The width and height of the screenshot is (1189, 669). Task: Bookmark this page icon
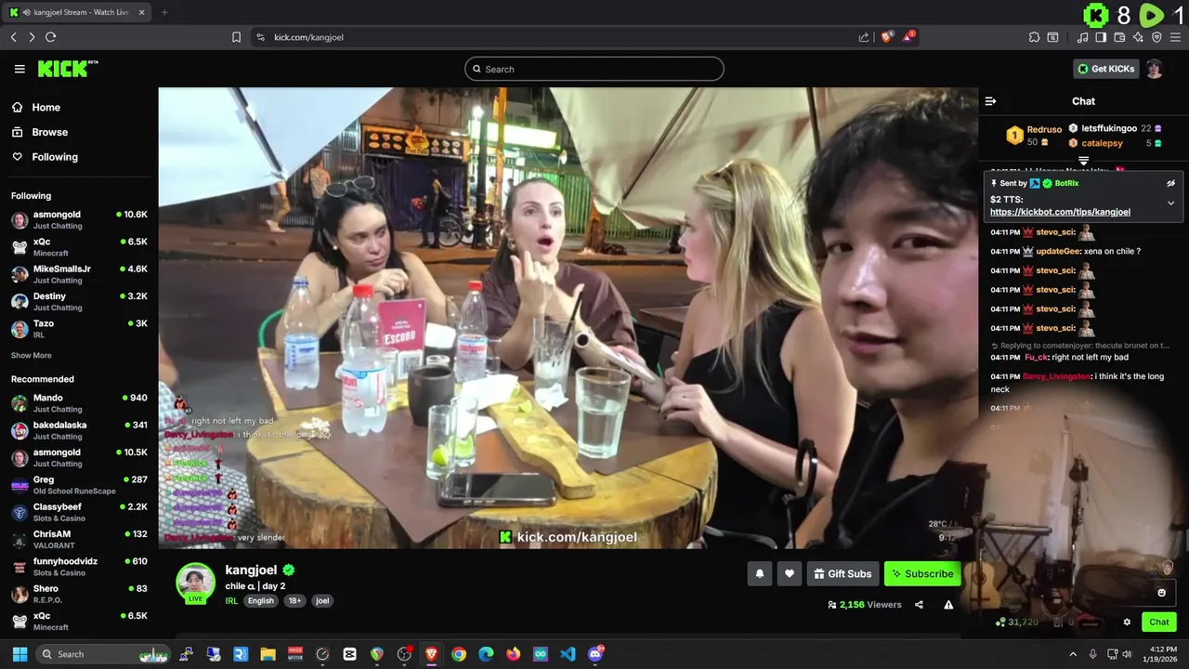(236, 37)
